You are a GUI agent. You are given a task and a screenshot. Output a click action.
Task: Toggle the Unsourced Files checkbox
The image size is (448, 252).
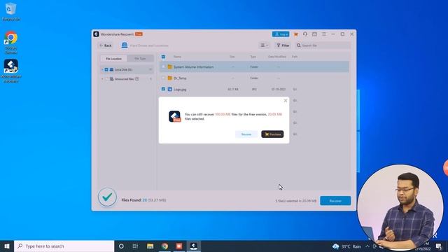(x=106, y=79)
